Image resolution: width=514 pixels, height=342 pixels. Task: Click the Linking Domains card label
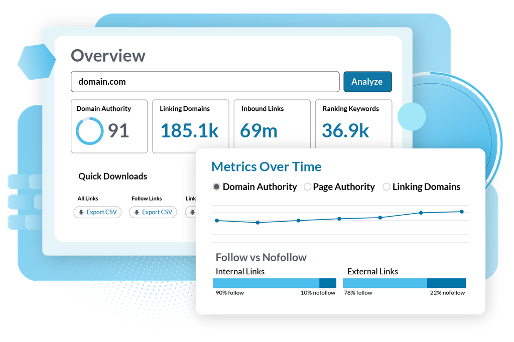pos(185,109)
